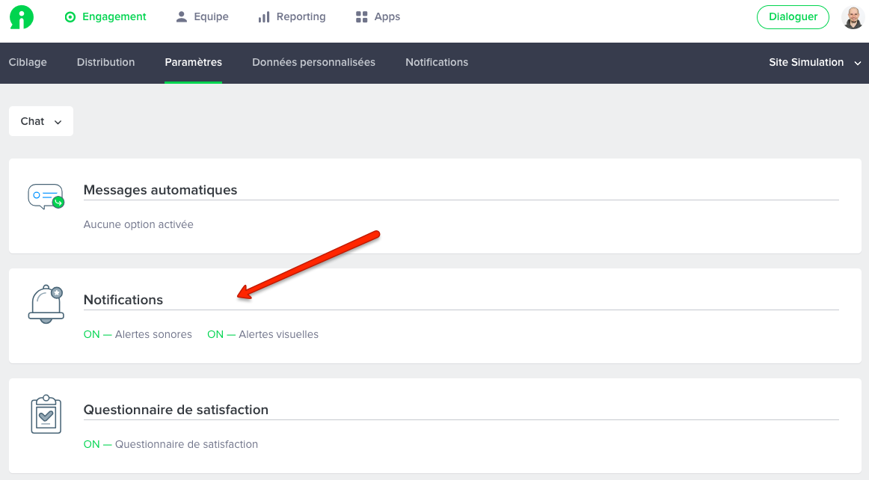Click the 'ON — Alertes visuelles' status
The width and height of the screenshot is (869, 480).
point(262,334)
